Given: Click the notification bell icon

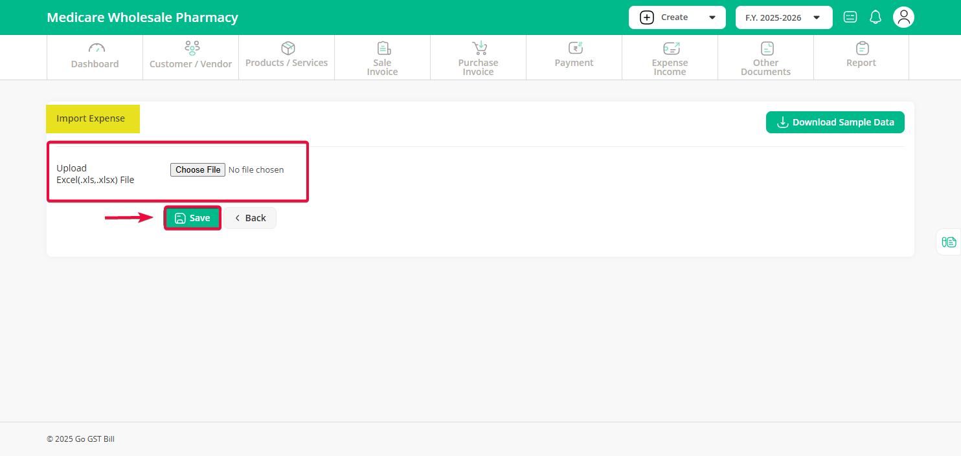Looking at the screenshot, I should [x=876, y=17].
